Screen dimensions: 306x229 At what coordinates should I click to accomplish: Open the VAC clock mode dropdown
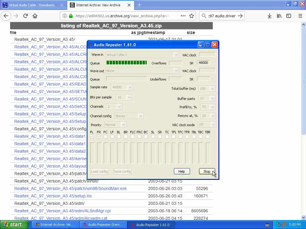tap(207, 125)
